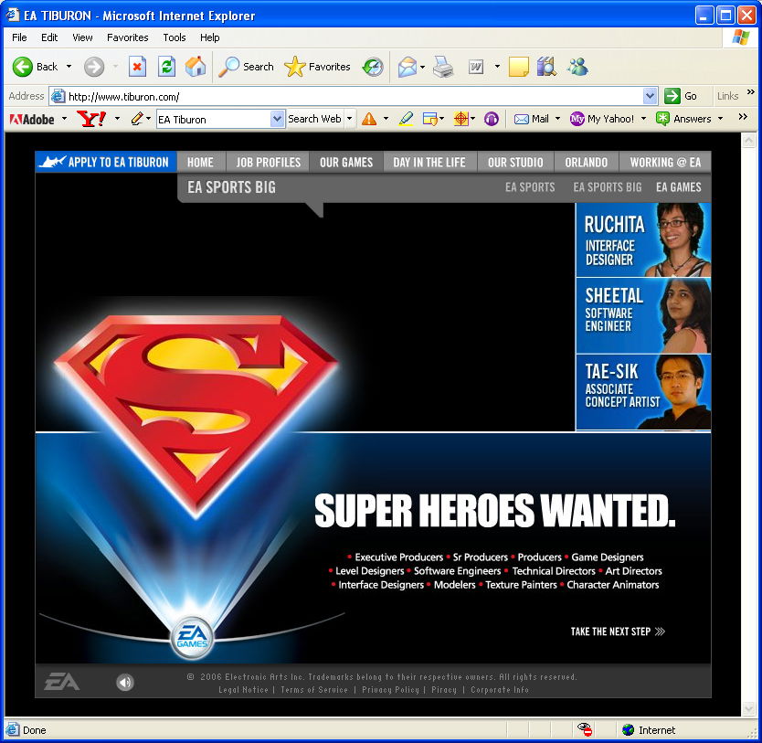
Task: Open the Edit menu
Action: coord(49,37)
